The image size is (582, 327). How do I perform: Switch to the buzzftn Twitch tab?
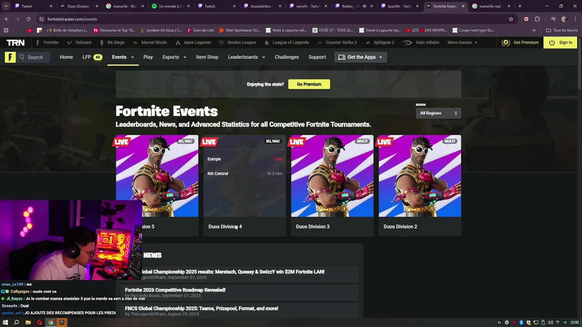pos(400,6)
